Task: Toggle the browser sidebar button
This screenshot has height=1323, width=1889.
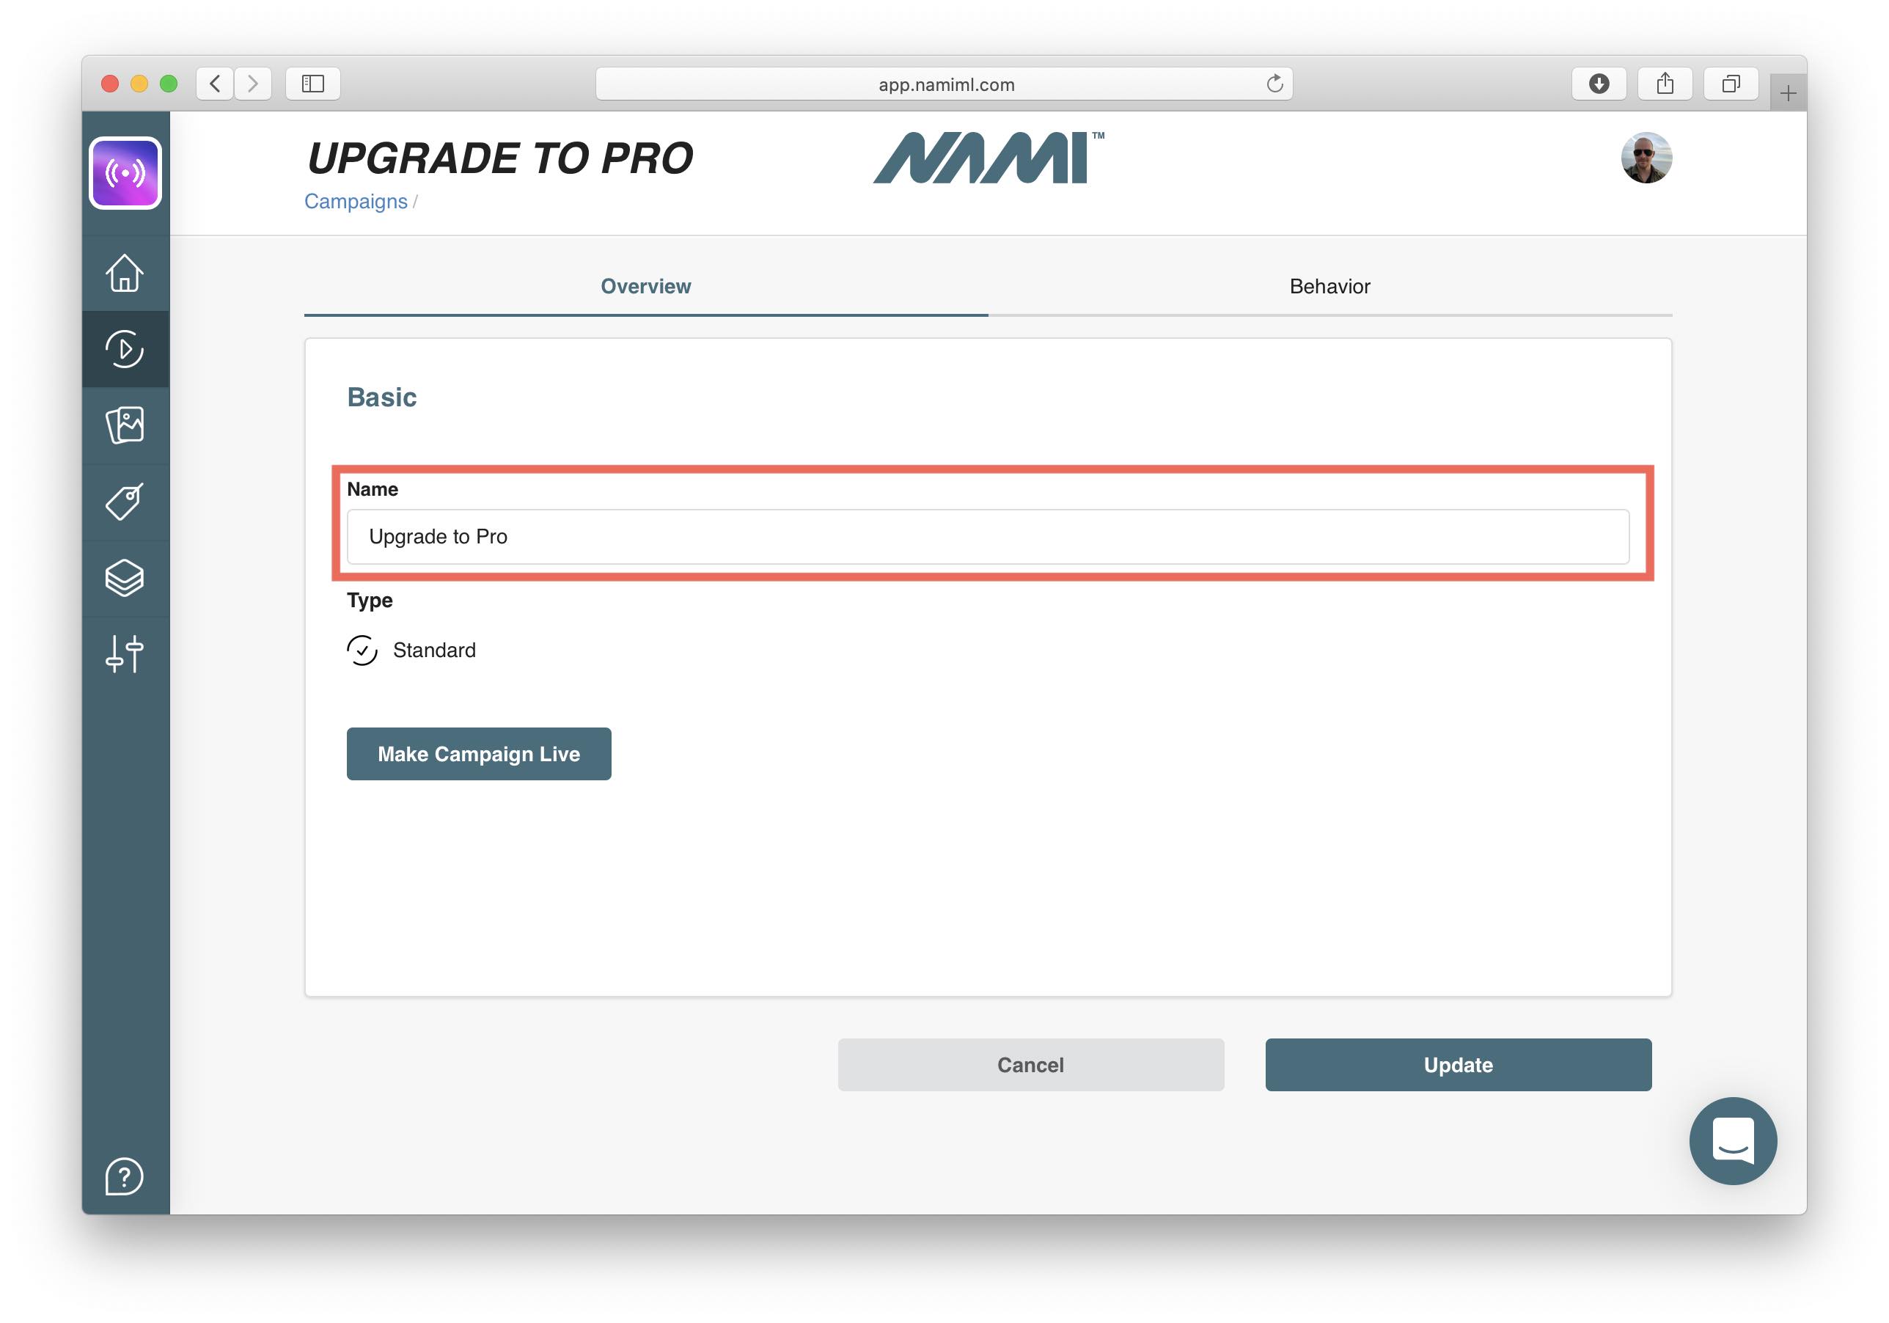Action: [312, 84]
